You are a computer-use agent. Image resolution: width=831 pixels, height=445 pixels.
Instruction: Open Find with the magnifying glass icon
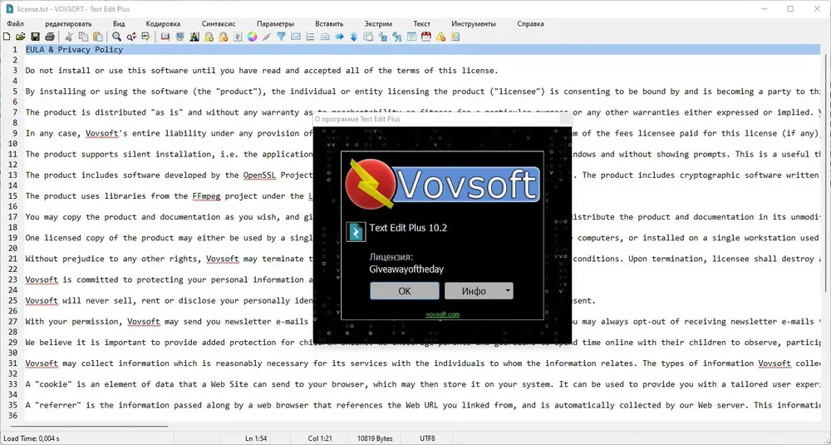(x=116, y=37)
